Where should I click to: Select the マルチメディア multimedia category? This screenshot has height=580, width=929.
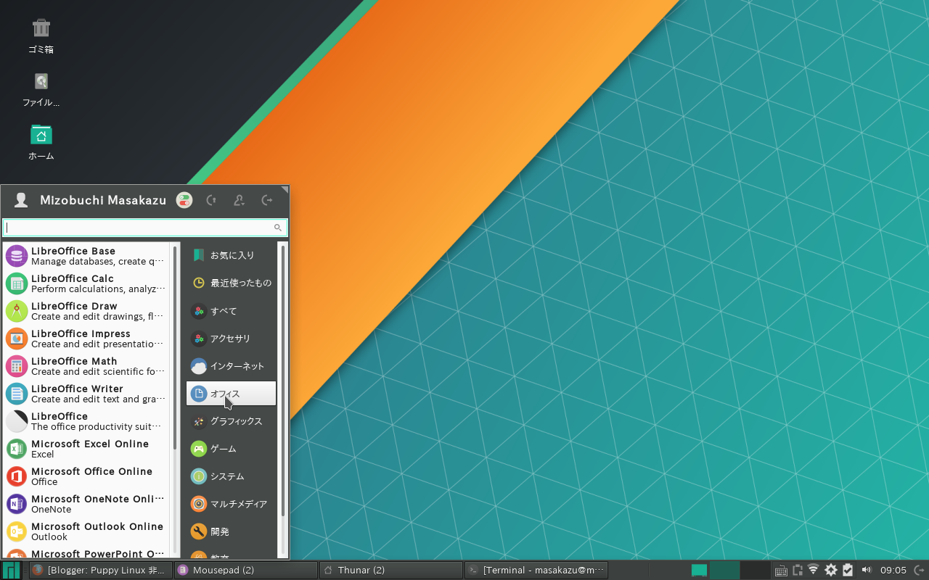231,504
